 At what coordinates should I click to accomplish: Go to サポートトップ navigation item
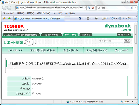pos(15,50)
